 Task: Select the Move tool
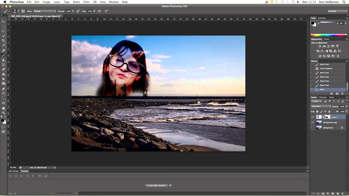point(4,22)
